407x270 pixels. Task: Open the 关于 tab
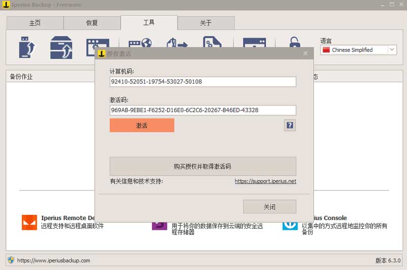pos(206,23)
